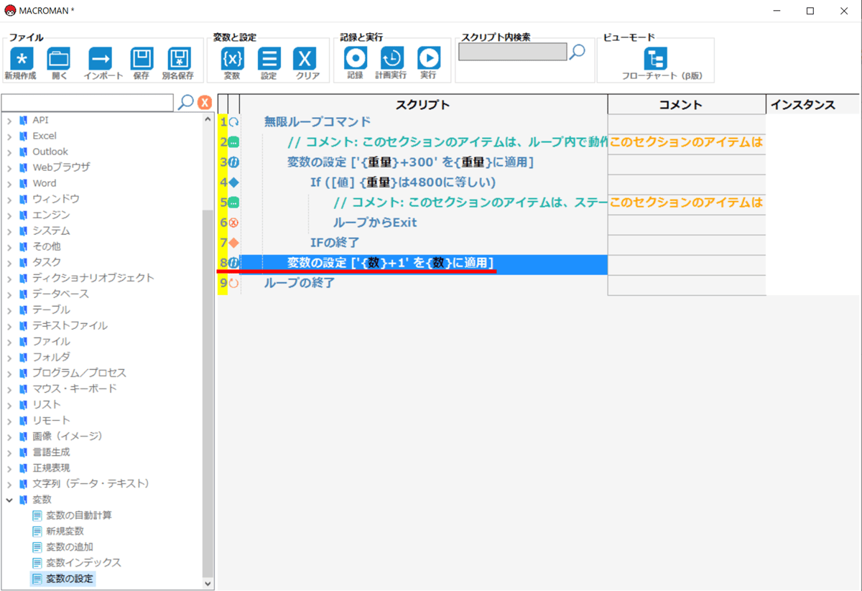Select the システム category row

pyautogui.click(x=51, y=231)
